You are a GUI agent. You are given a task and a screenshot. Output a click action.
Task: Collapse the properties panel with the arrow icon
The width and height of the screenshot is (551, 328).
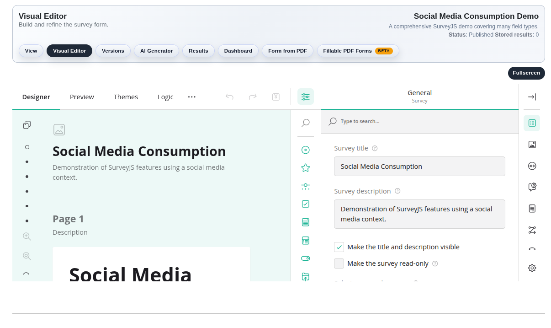click(532, 97)
